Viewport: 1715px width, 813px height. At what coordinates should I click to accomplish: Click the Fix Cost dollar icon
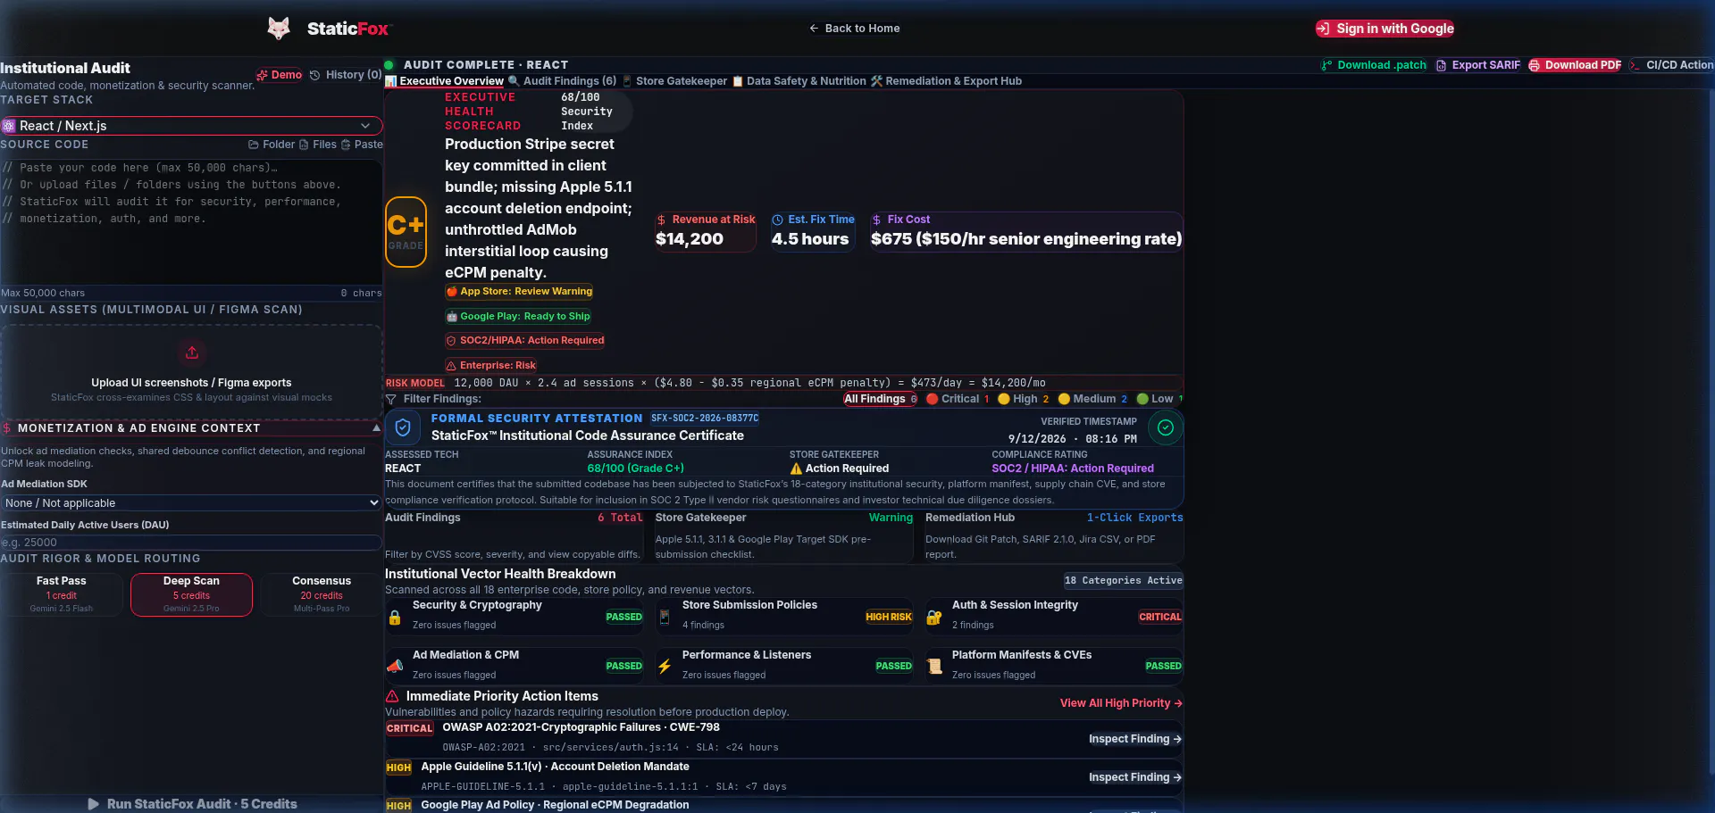pyautogui.click(x=876, y=220)
